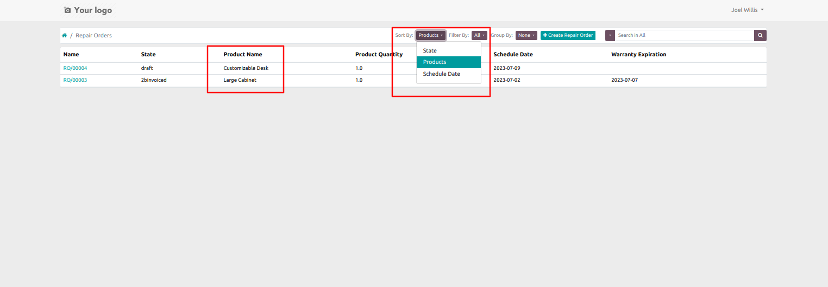828x287 pixels.
Task: Click the Product Quantity column header
Action: 379,55
